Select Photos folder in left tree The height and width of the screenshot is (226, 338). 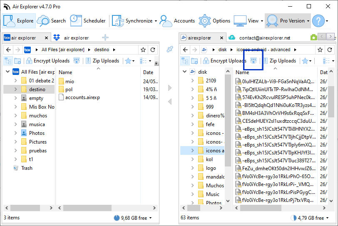(37, 133)
